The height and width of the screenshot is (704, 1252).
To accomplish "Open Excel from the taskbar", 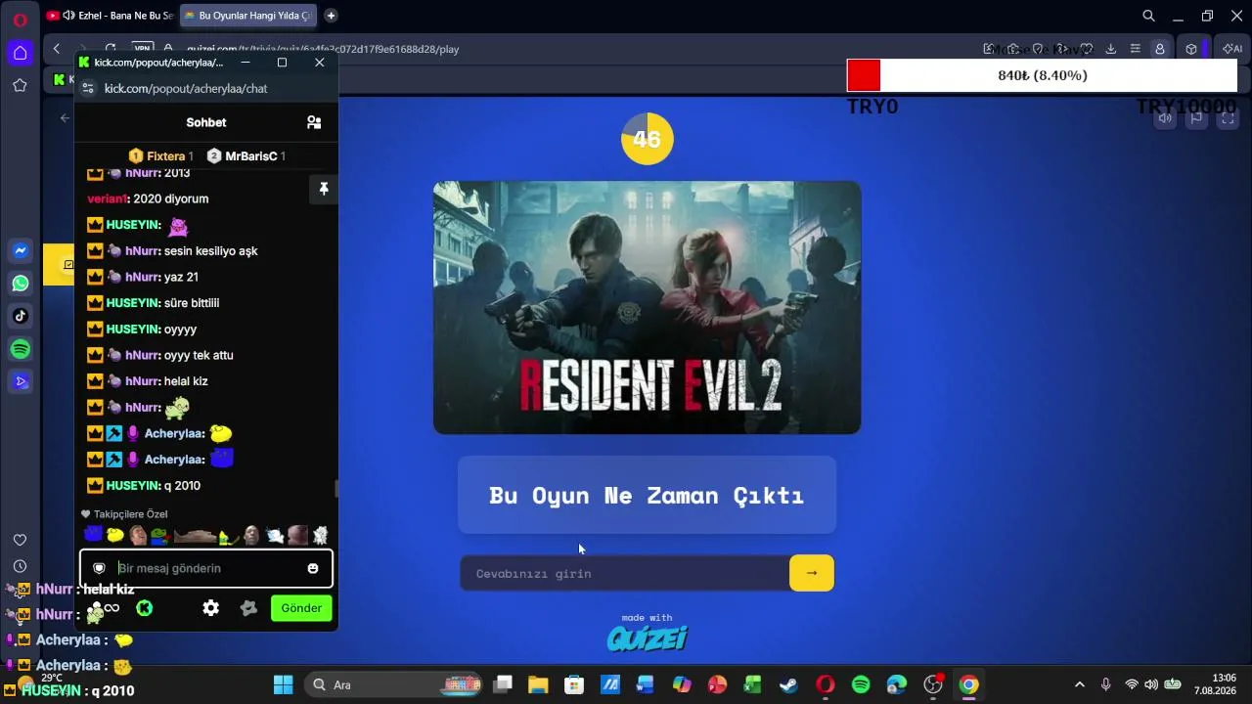I will click(752, 684).
